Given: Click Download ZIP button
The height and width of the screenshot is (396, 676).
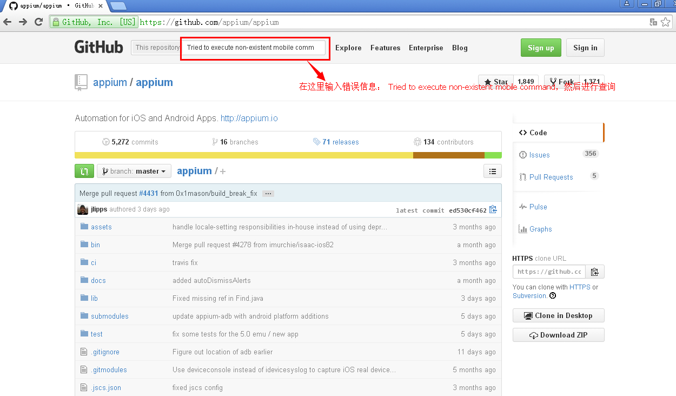Looking at the screenshot, I should coord(559,335).
